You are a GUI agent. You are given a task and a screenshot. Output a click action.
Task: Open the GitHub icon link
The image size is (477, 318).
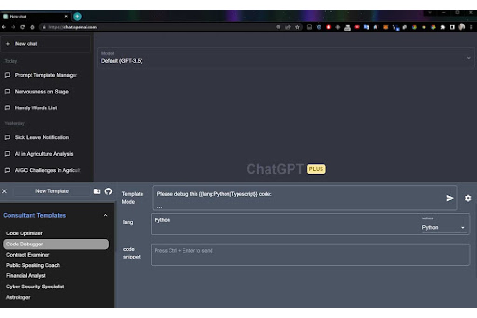(x=108, y=191)
